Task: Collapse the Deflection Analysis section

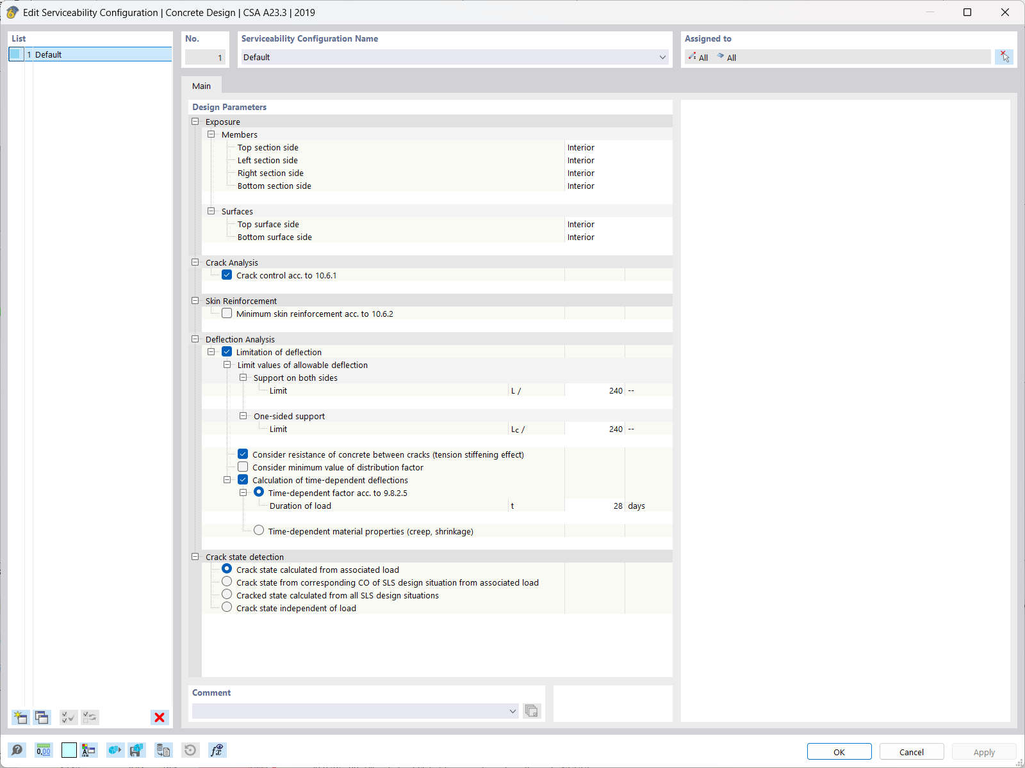Action: coord(195,339)
